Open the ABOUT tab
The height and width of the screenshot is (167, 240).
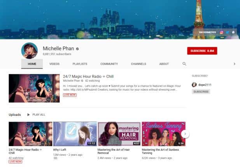(x=164, y=64)
